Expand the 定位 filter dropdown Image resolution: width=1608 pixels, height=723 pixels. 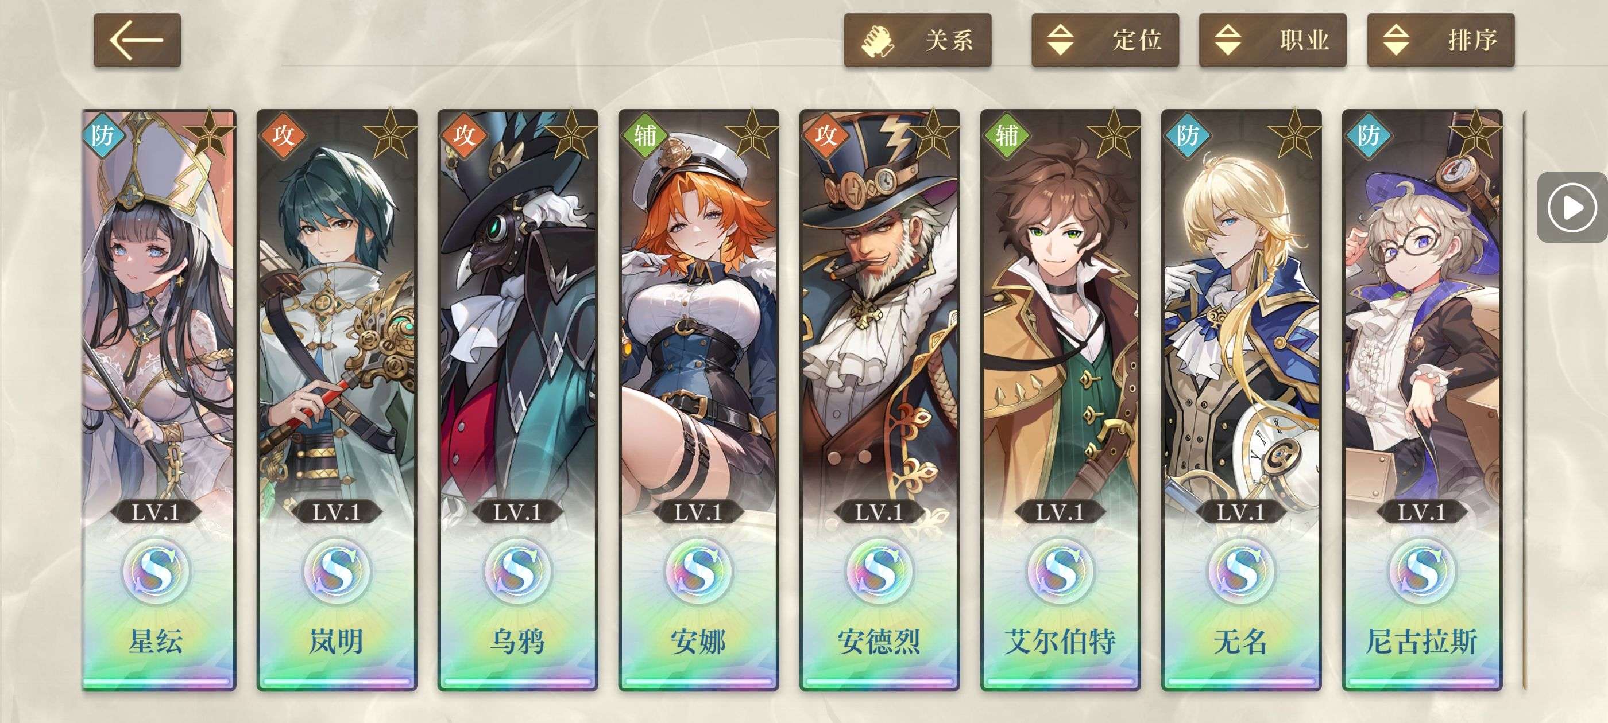[1105, 40]
